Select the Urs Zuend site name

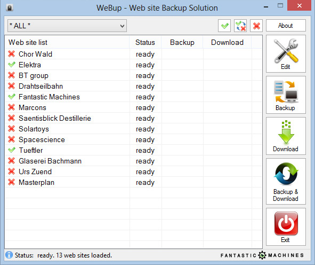click(35, 172)
